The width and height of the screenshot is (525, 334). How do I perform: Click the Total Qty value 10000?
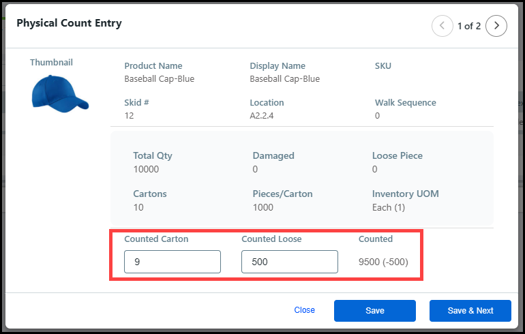pos(146,169)
